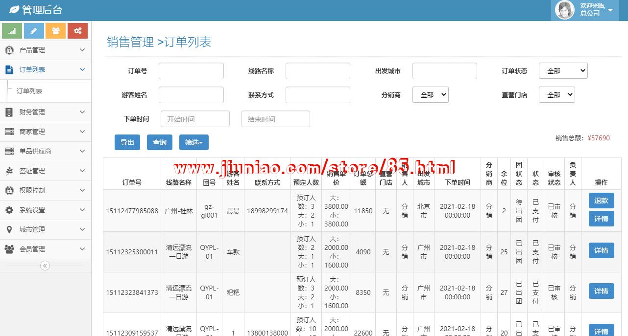Click the leaf icon beside 签证管理
Screen dimensions: 628x336
coord(9,171)
